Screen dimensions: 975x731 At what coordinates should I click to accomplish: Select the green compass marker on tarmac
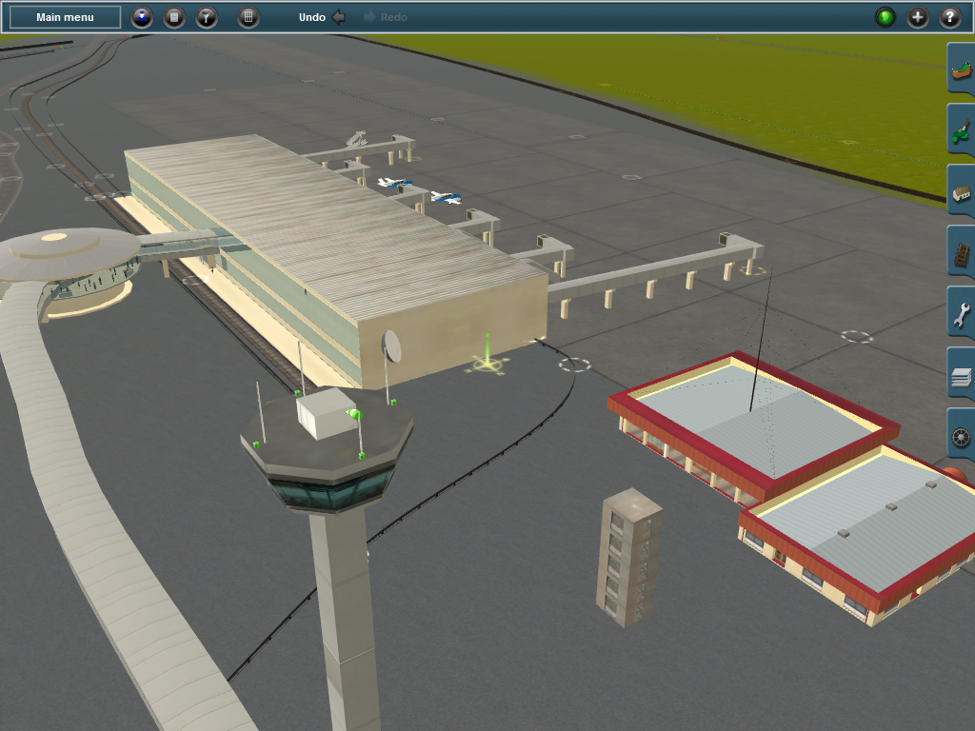[487, 360]
